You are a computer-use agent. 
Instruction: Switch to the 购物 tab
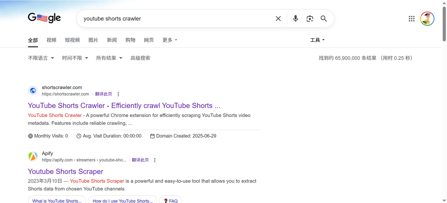[130, 40]
